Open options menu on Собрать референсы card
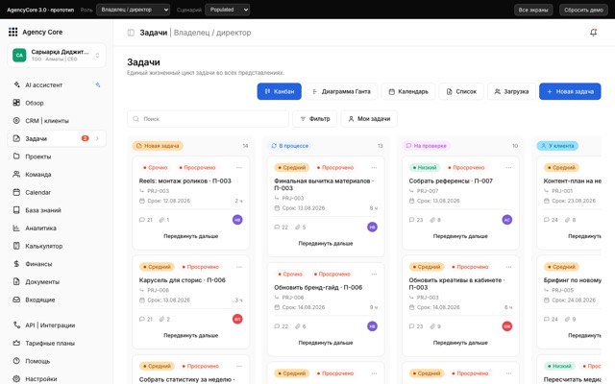 coord(508,167)
